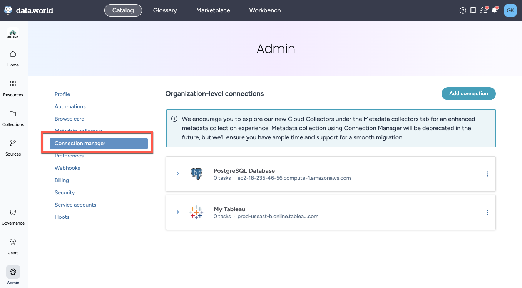Click the help question mark icon
The image size is (522, 288).
point(463,11)
